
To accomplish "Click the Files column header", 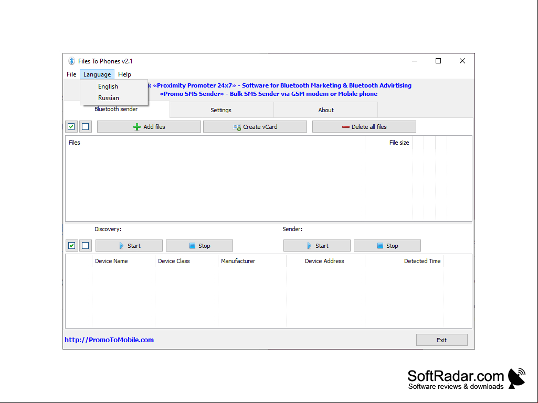I will coord(215,143).
